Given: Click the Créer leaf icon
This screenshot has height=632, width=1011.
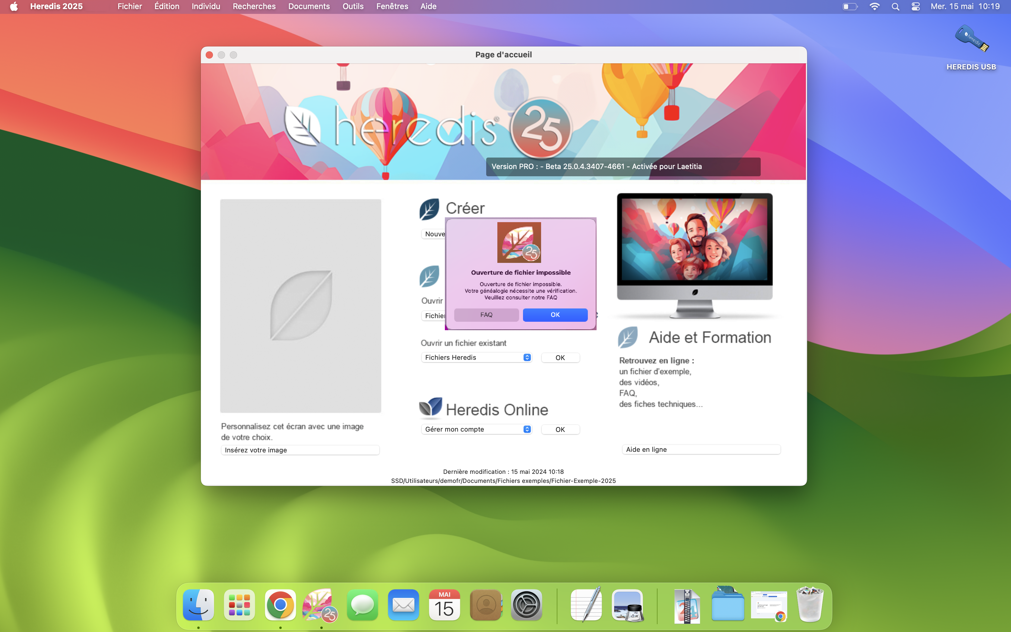Looking at the screenshot, I should click(x=429, y=209).
